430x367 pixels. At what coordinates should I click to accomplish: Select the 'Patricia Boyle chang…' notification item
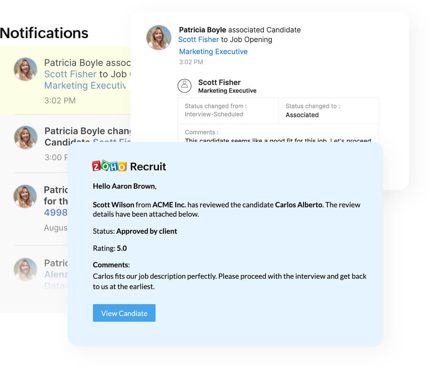coord(87,131)
